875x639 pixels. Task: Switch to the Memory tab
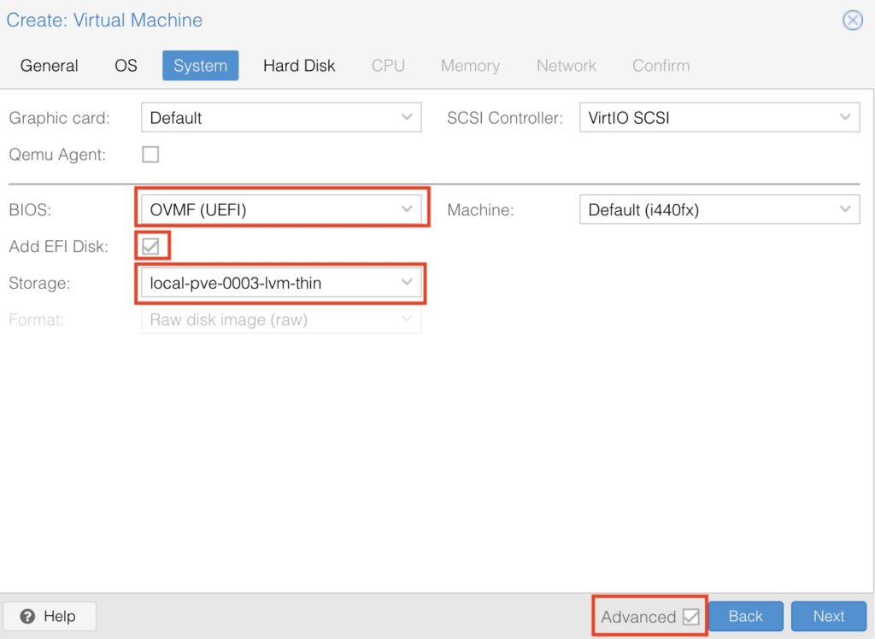(x=471, y=66)
